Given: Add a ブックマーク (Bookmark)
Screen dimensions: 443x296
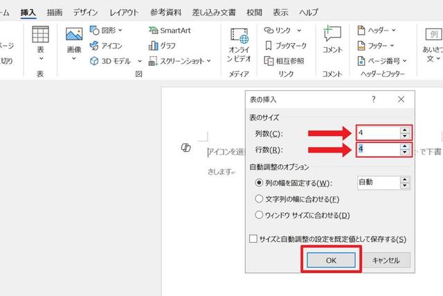Looking at the screenshot, I should click(285, 46).
